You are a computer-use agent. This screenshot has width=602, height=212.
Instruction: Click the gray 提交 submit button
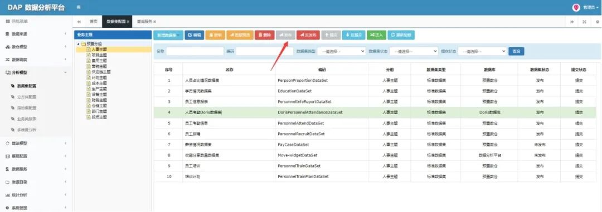[331, 35]
